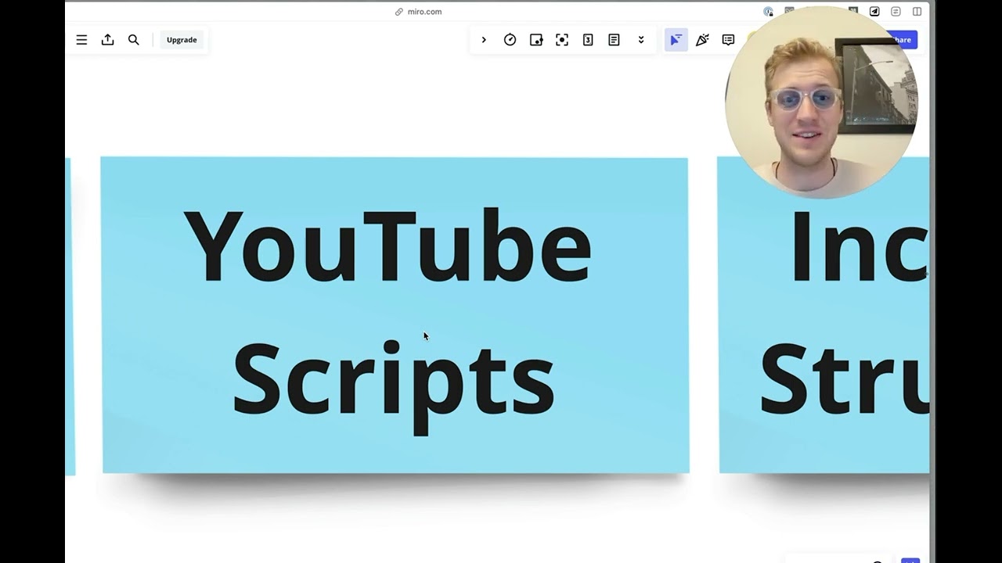
Task: Expand the collaboration toolbar chevron
Action: click(484, 40)
